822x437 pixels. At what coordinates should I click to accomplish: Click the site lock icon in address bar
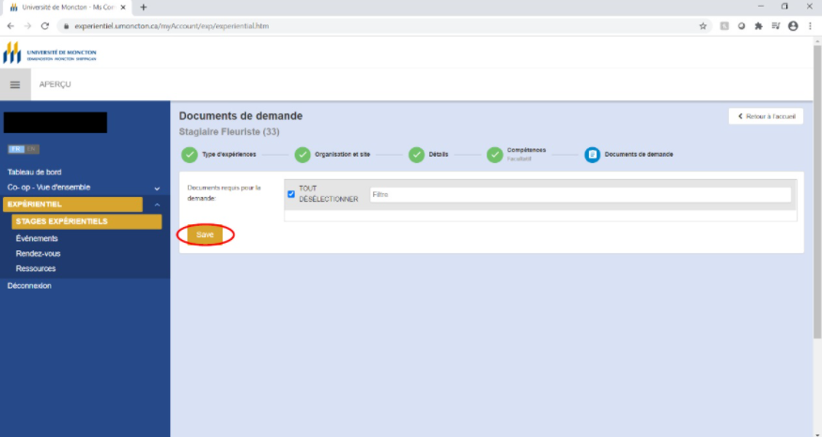click(67, 26)
